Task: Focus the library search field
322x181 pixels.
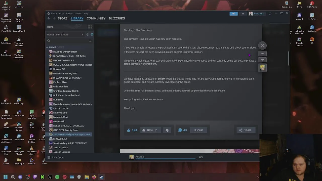Action: (x=67, y=41)
